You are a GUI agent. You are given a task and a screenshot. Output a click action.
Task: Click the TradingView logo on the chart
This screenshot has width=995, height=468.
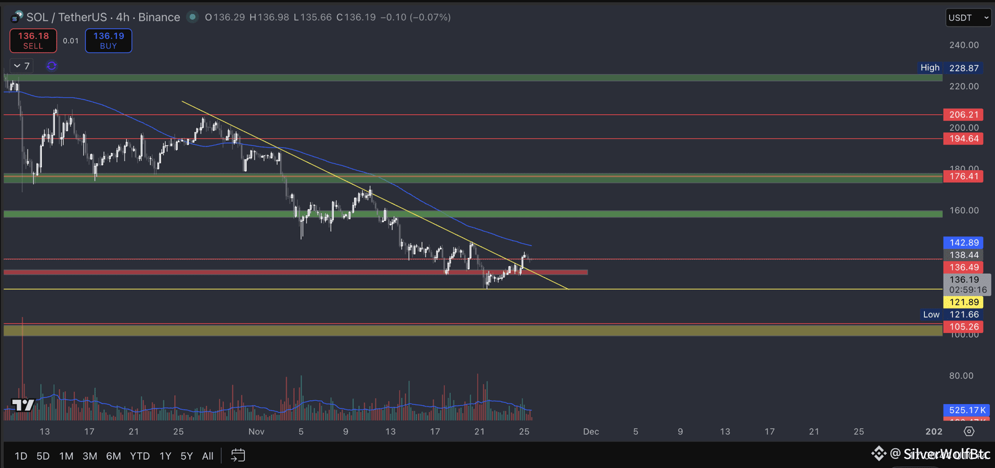click(23, 405)
